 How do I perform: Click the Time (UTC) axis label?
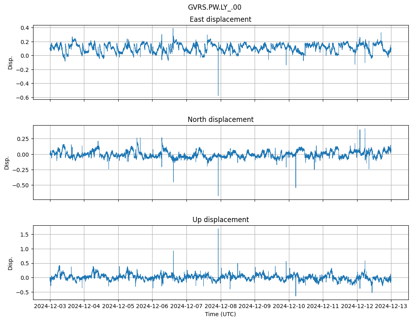[220, 314]
